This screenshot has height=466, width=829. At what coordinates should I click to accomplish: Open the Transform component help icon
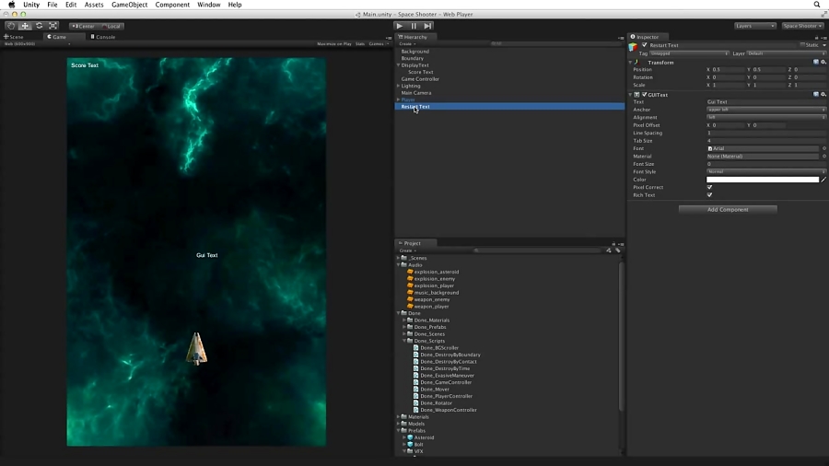click(x=816, y=62)
